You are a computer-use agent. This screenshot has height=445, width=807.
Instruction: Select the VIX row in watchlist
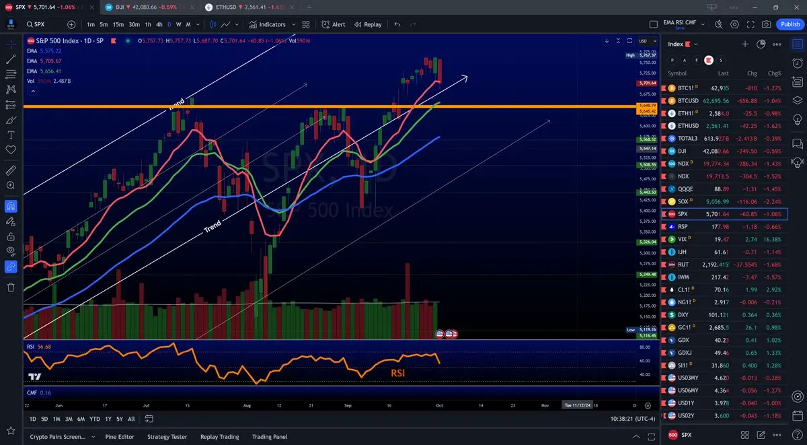click(724, 239)
